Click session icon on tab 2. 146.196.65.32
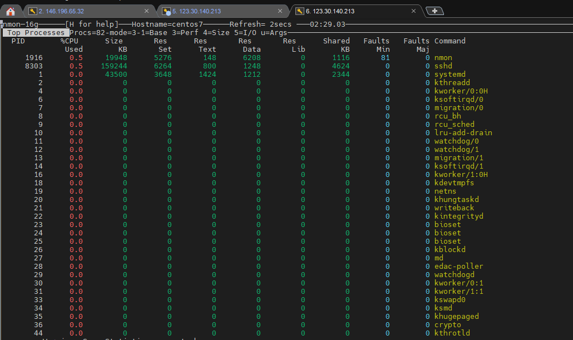This screenshot has width=573, height=340. 32,11
